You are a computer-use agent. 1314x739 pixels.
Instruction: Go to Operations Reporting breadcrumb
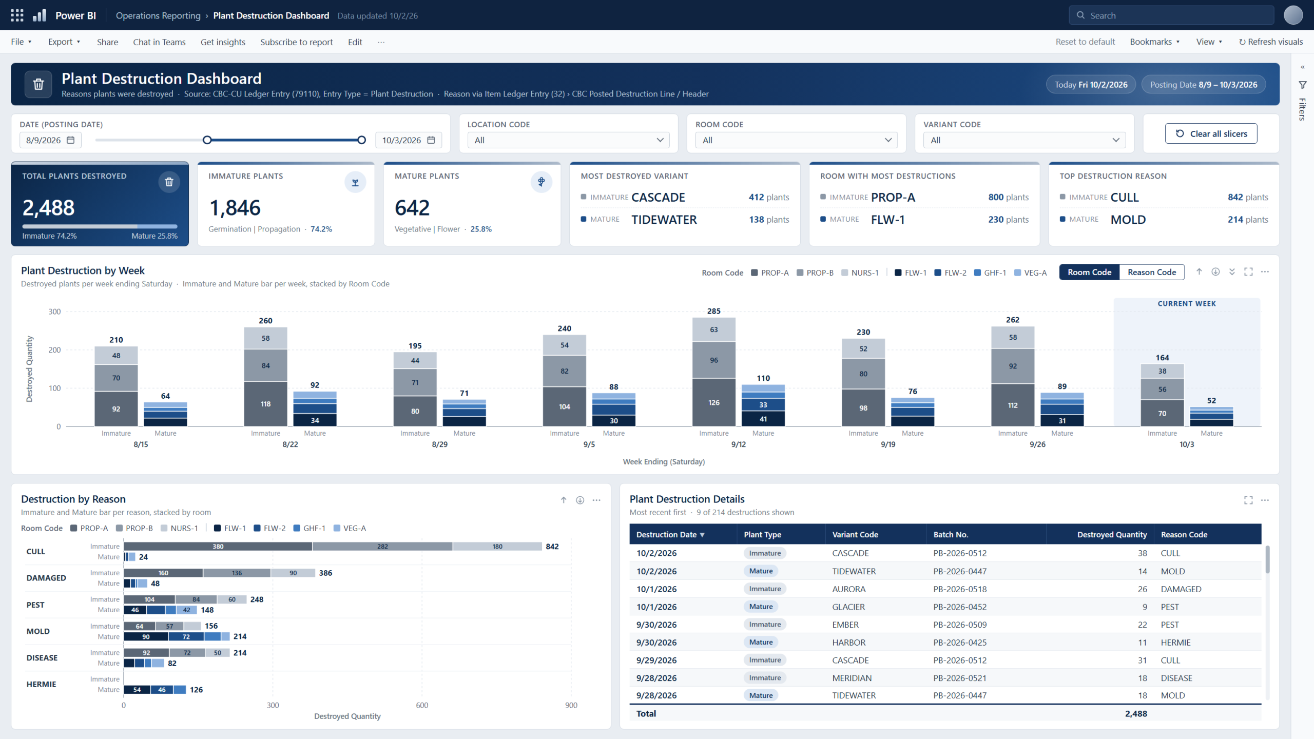pyautogui.click(x=158, y=15)
